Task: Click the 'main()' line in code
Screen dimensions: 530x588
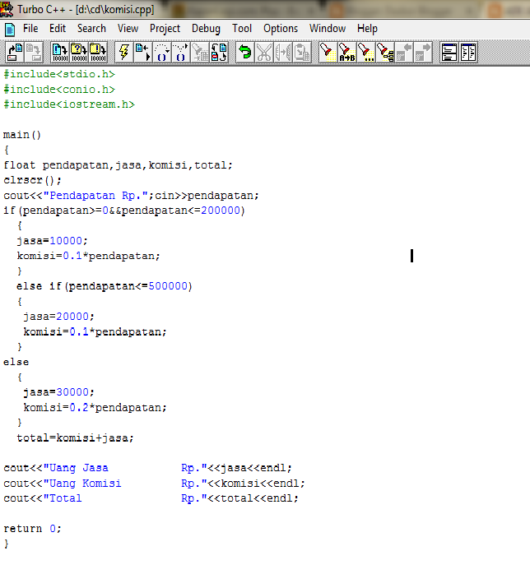Action: [x=22, y=135]
